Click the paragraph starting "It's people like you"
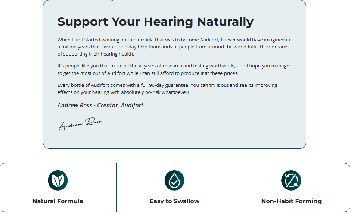351x214 pixels. [173, 70]
